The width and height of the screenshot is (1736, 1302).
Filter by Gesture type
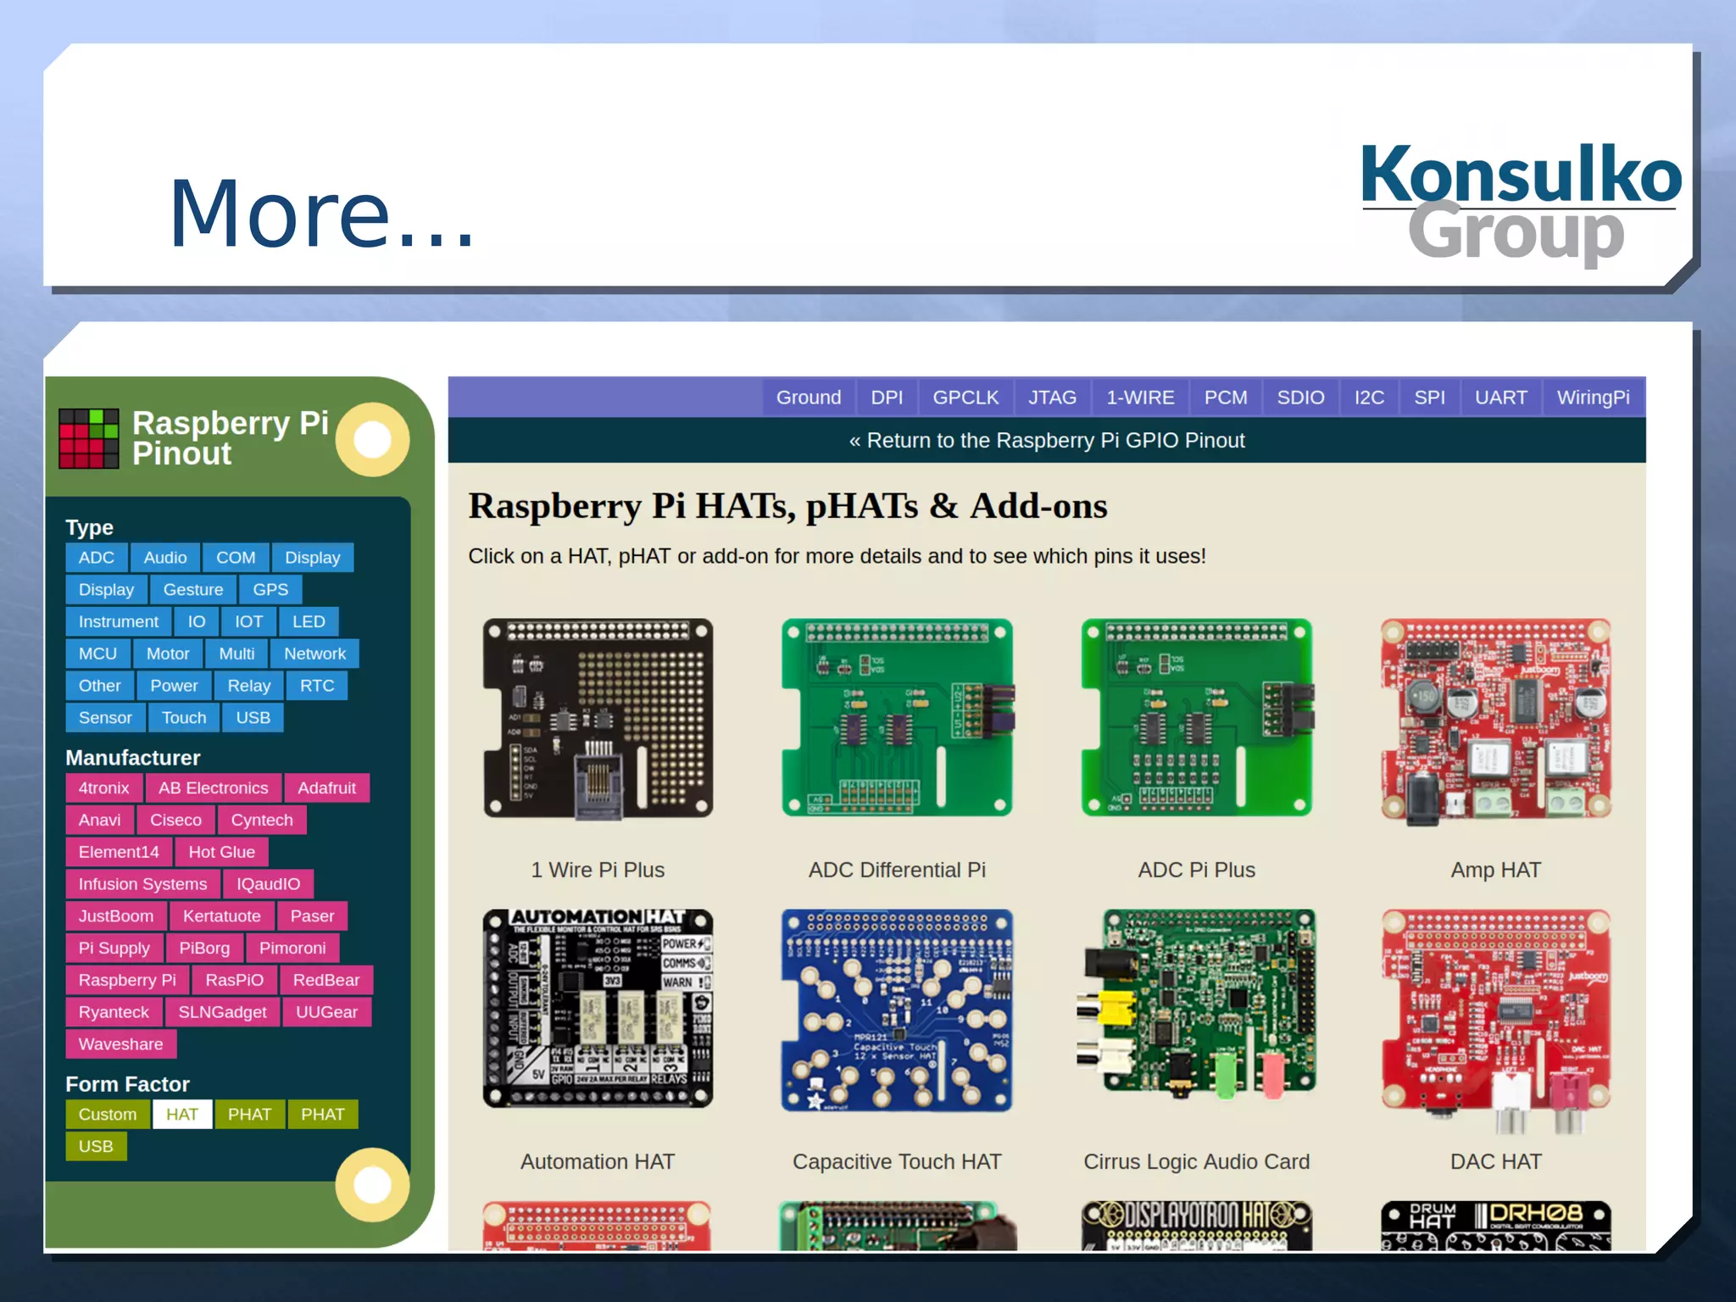tap(193, 590)
